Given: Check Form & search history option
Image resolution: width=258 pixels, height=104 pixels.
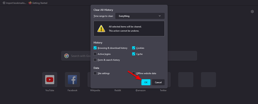Looking at the screenshot, I should click(x=95, y=60).
